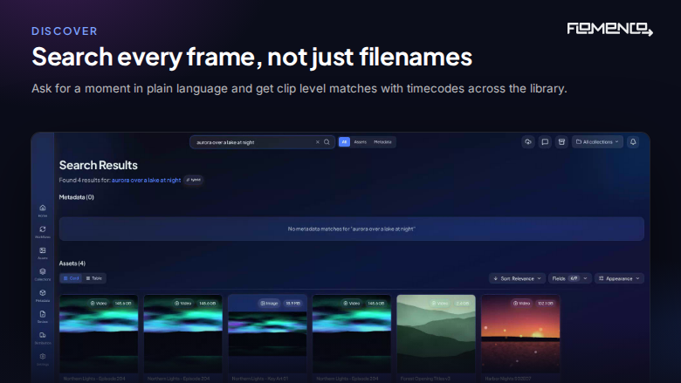Click the Assets (4) heading
Viewport: 681px width, 383px height.
click(x=72, y=263)
